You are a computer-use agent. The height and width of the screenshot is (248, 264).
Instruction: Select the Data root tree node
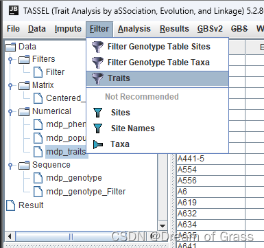coord(27,47)
